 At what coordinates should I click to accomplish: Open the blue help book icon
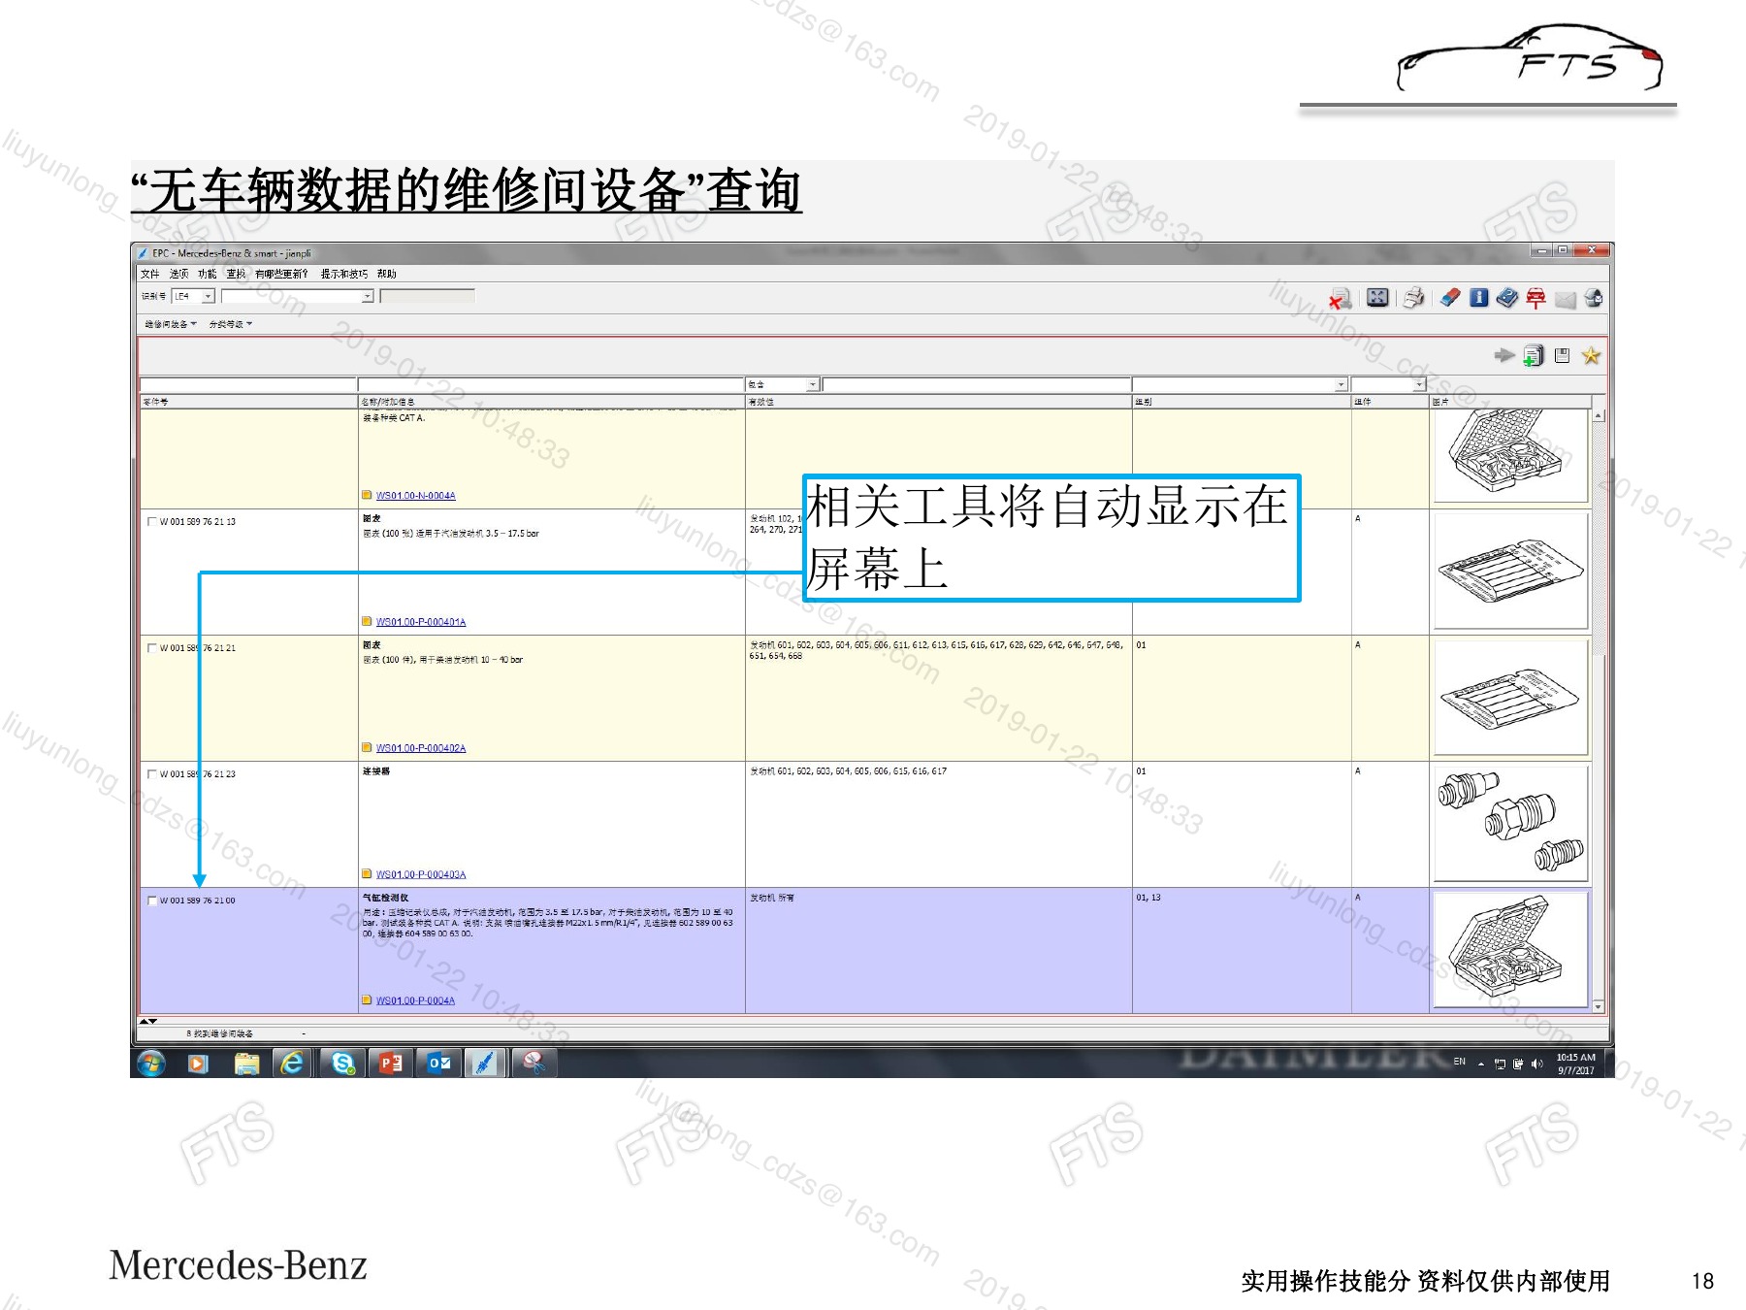click(x=1506, y=298)
